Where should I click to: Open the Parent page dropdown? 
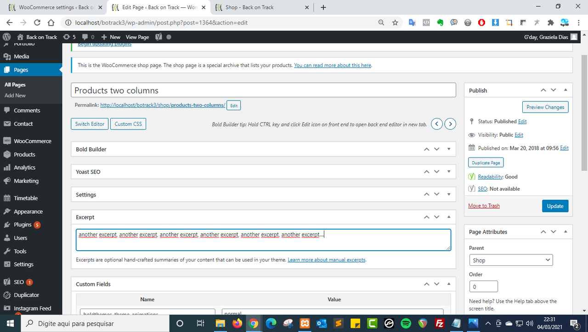511,260
